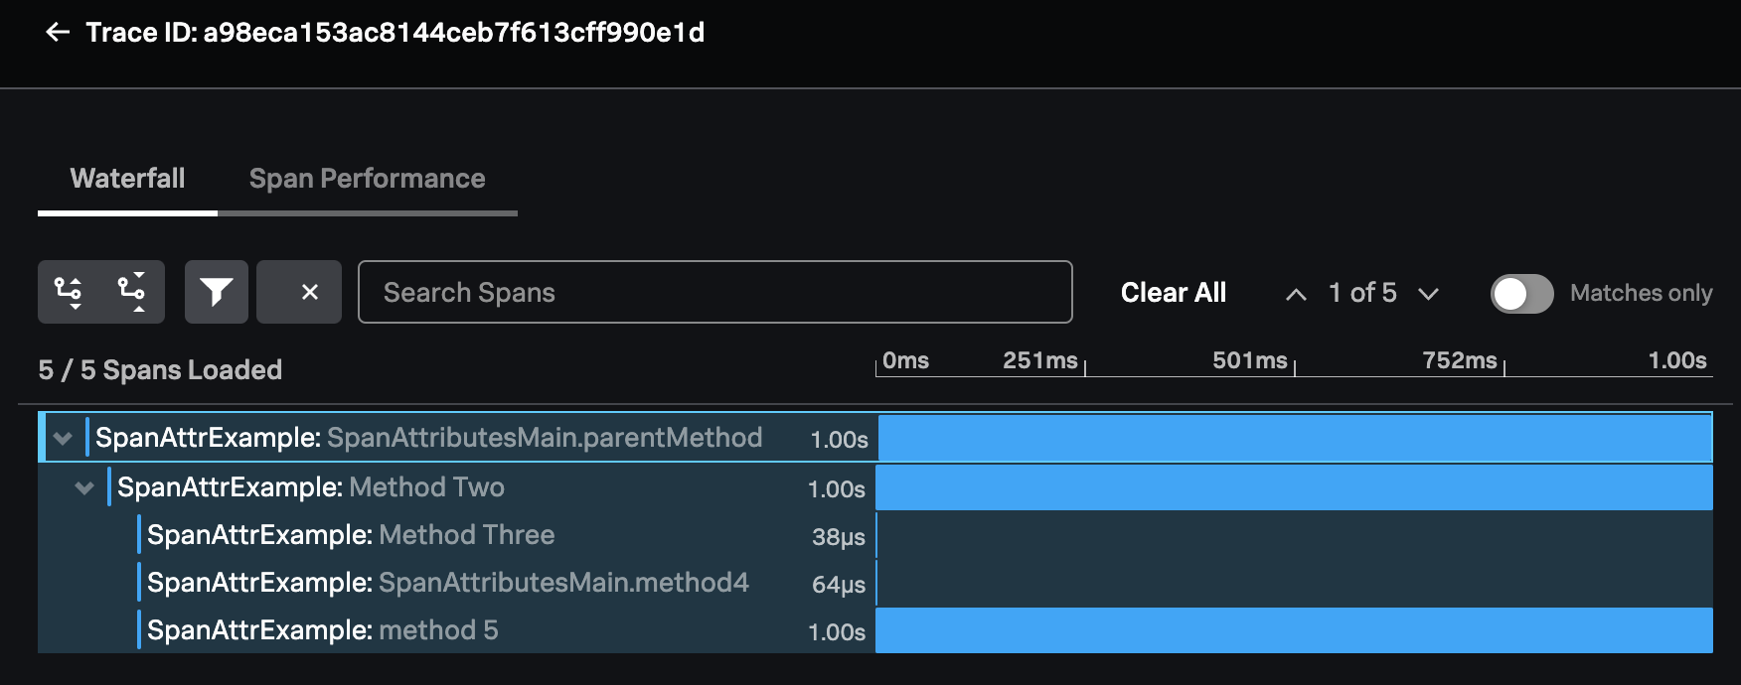
Task: Click the 1 of 5 match counter
Action: 1361,294
